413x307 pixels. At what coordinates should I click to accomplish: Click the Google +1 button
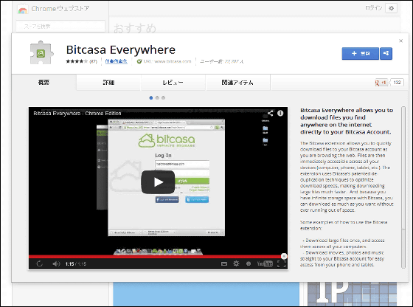pyautogui.click(x=381, y=83)
